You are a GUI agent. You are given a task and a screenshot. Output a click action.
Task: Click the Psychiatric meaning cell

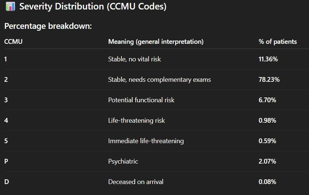123,161
